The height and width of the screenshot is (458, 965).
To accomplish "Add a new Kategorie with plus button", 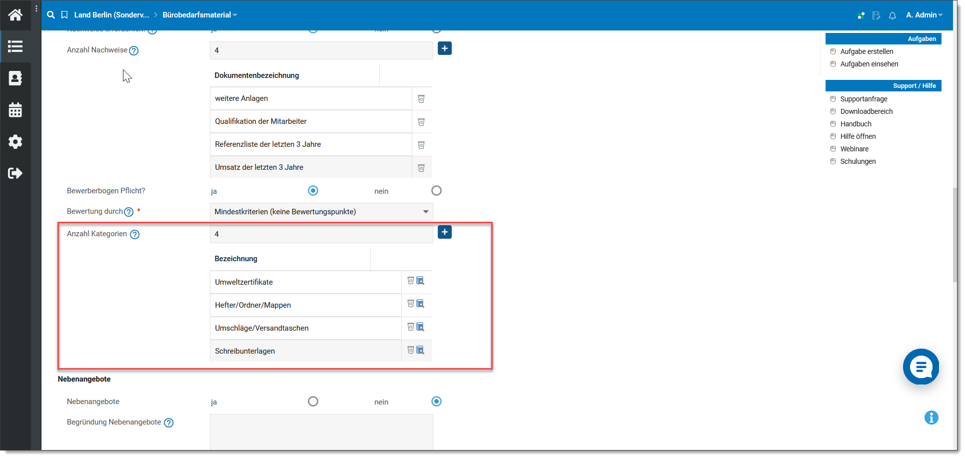I will 444,232.
